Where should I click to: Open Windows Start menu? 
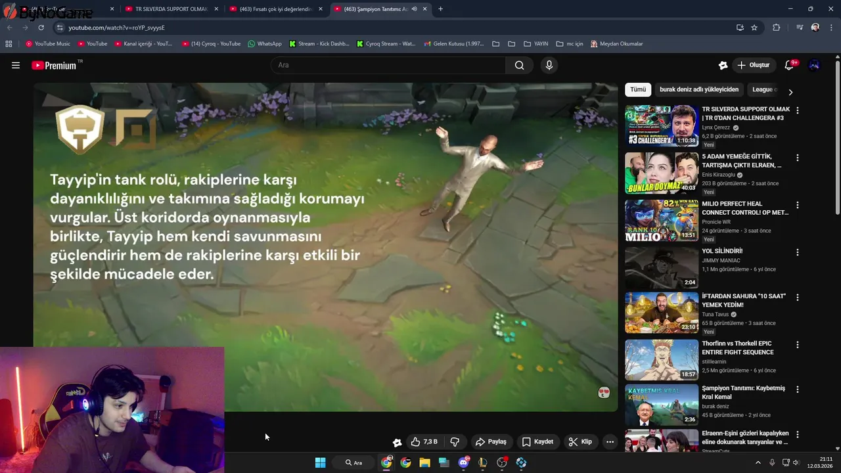point(320,462)
